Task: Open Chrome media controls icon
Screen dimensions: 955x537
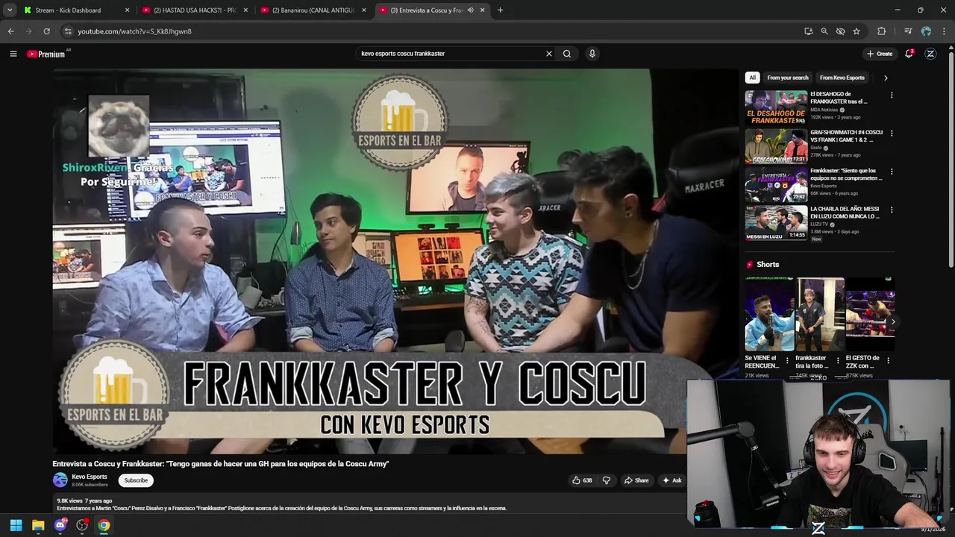Action: click(908, 31)
